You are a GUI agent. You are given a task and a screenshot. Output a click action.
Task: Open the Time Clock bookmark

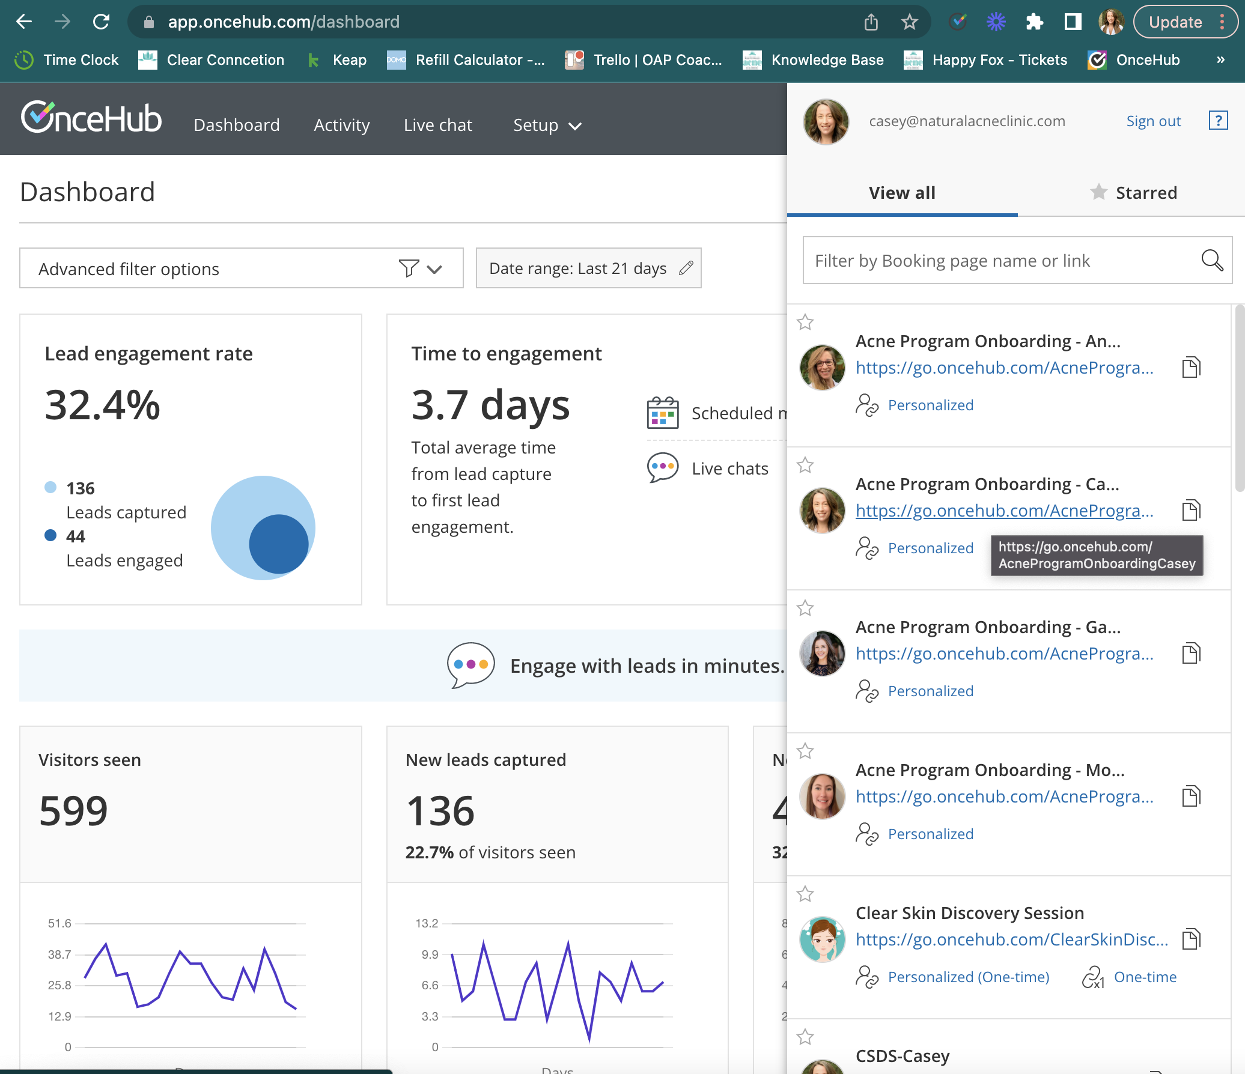(67, 59)
